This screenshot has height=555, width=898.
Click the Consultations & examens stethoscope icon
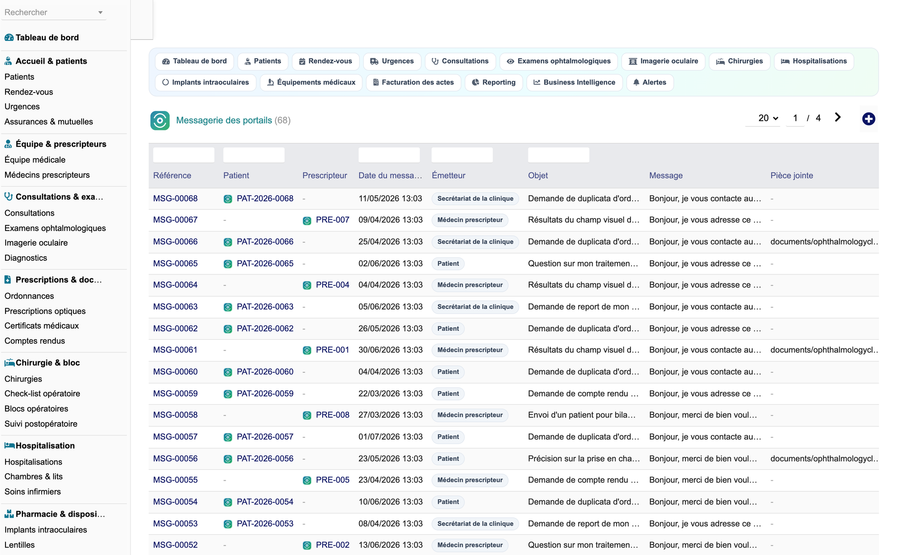(x=8, y=197)
